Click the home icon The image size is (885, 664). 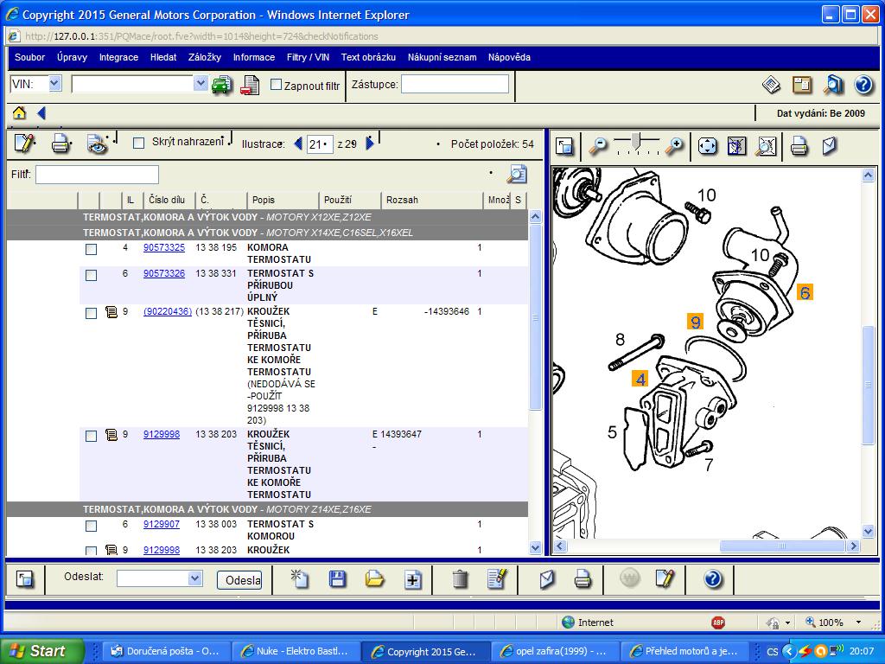19,113
